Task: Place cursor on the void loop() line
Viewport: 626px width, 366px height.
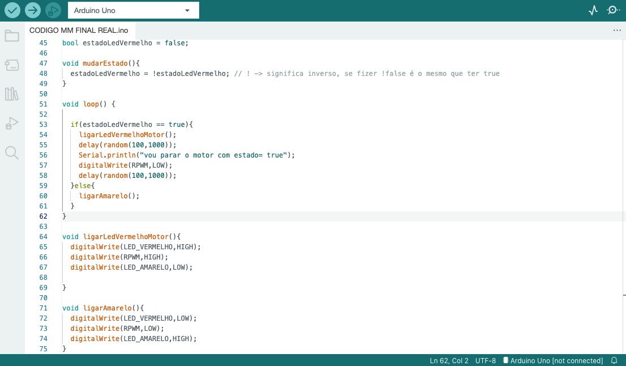Action: [x=89, y=104]
